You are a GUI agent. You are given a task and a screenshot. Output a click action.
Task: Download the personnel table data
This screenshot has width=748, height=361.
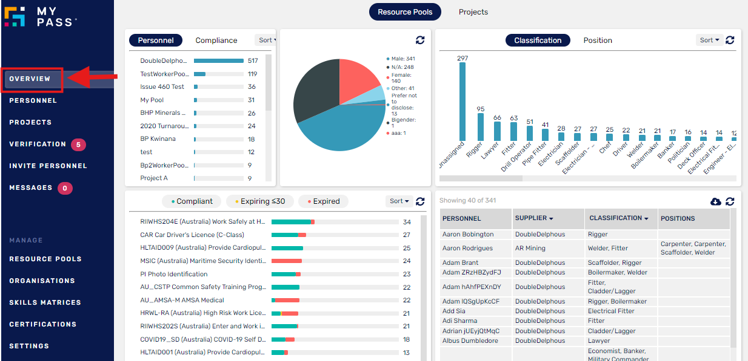[716, 201]
